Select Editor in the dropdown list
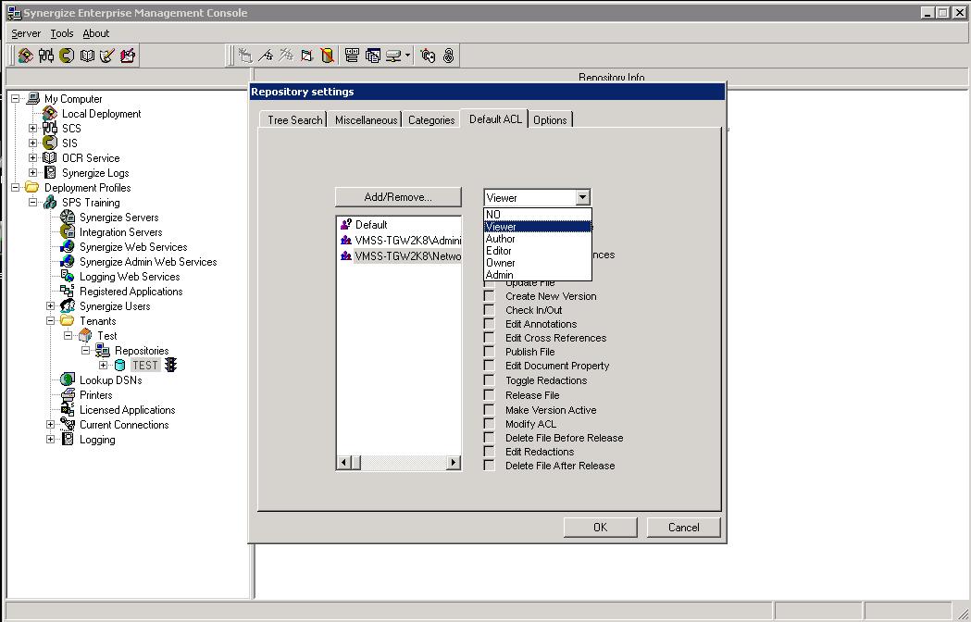Screen dimensions: 971x622 click(x=538, y=250)
